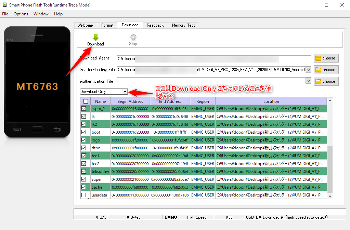Image resolution: width=350 pixels, height=230 pixels.
Task: Click the table scrollbar down arrow
Action: tap(330, 196)
